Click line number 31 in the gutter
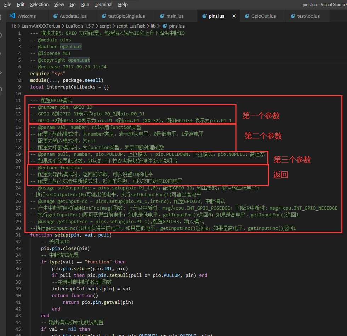The image size is (347, 336). point(18,235)
